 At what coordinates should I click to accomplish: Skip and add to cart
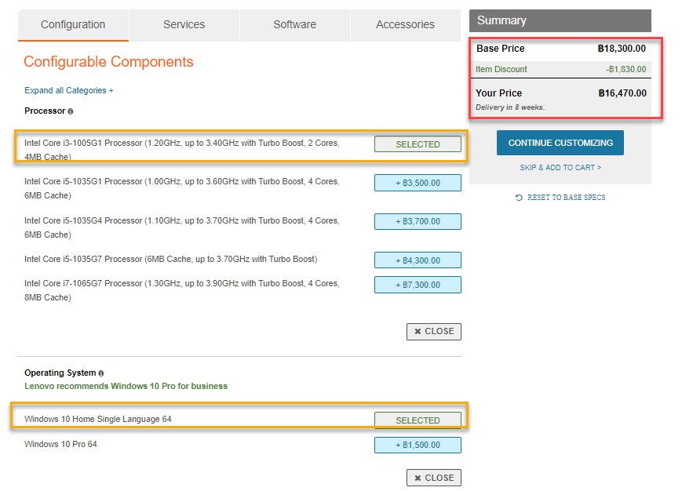(x=560, y=168)
